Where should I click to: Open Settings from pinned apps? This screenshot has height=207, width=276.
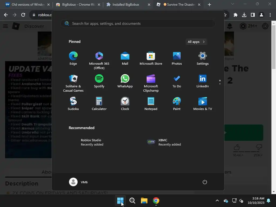pos(203,58)
